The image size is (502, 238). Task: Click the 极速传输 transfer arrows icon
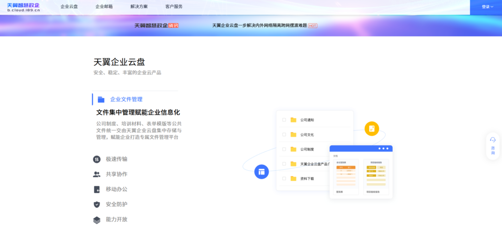tap(97, 159)
